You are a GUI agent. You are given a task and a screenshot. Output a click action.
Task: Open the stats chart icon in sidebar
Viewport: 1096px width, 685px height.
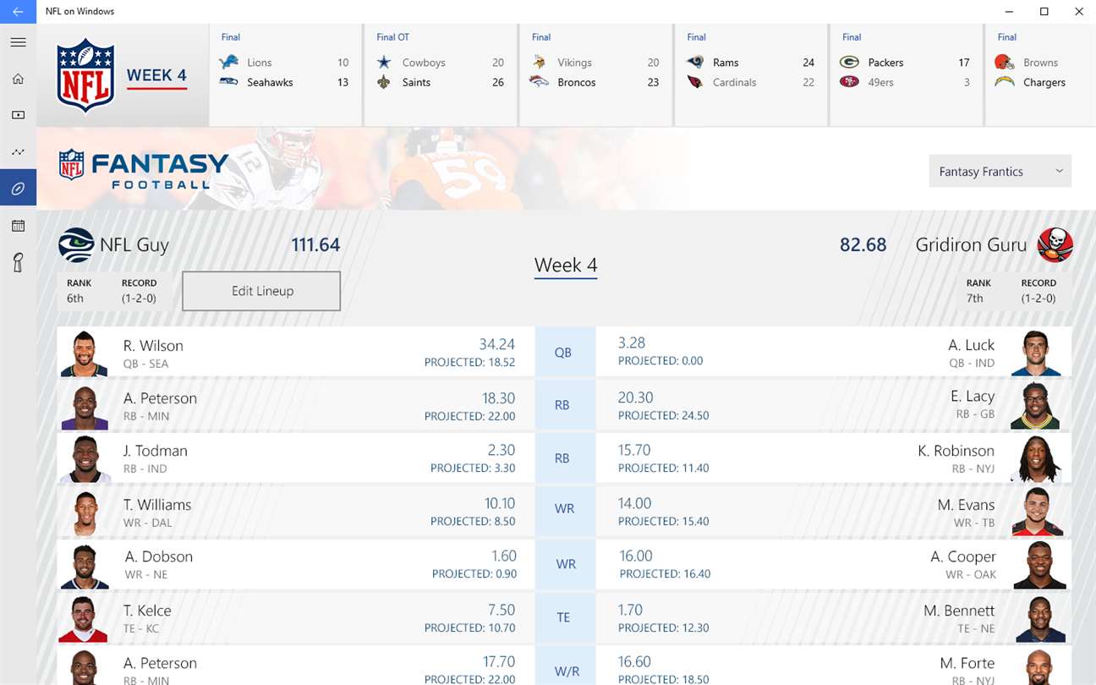pos(18,151)
